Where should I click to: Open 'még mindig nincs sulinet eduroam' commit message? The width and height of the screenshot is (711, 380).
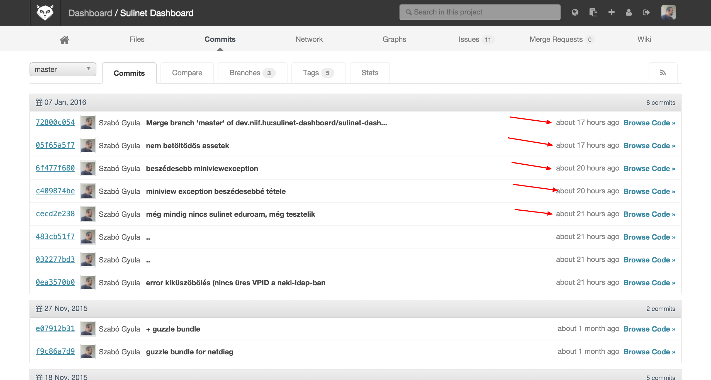(x=230, y=214)
